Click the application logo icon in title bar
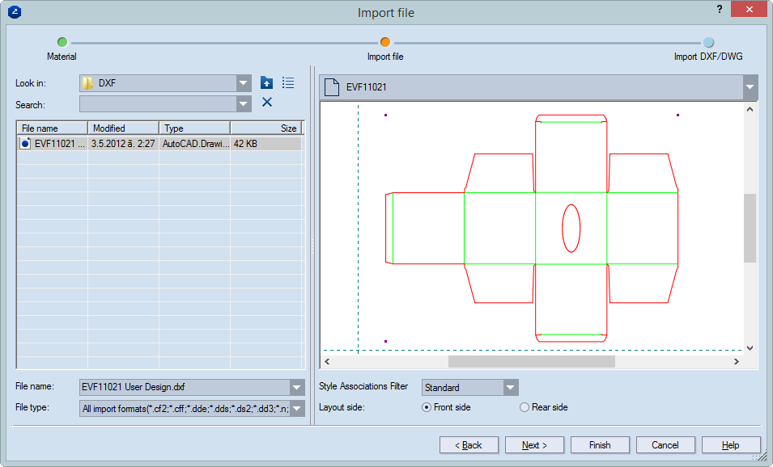 tap(14, 12)
